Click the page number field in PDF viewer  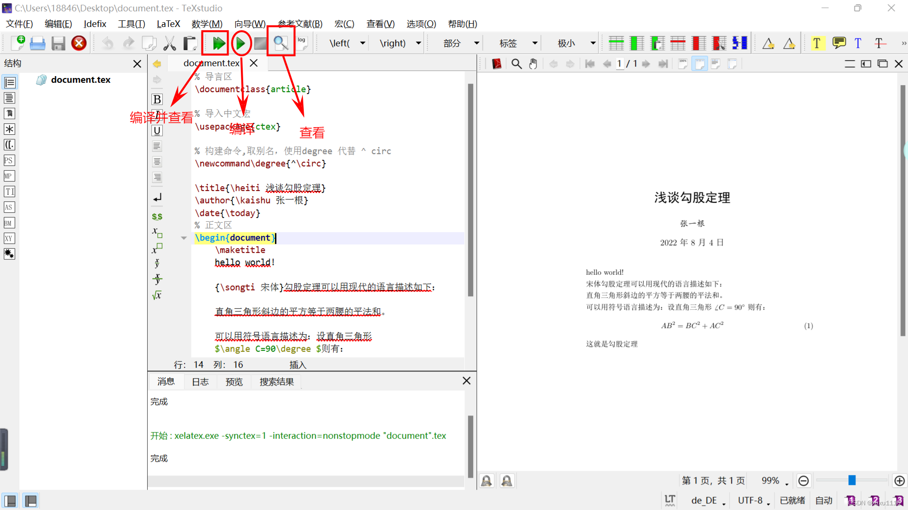619,64
